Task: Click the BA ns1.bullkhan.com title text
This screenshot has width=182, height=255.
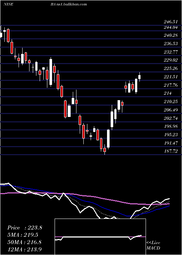Action: (68, 4)
